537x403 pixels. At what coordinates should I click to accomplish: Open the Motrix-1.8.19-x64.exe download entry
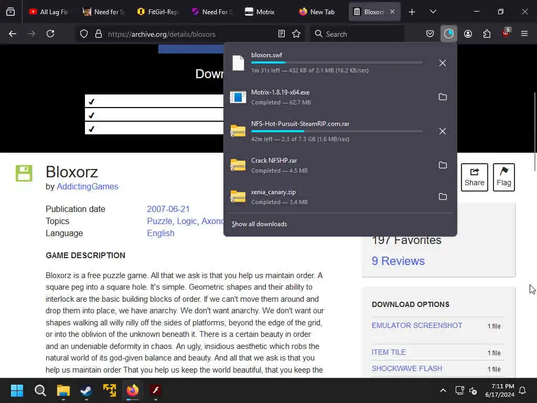click(327, 97)
